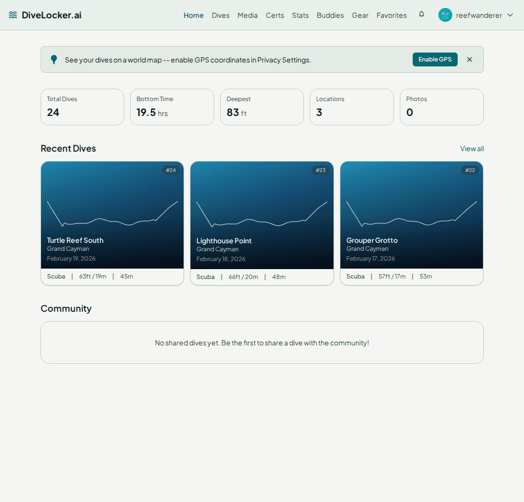This screenshot has height=502, width=524.
Task: Click the View all link
Action: [x=472, y=149]
